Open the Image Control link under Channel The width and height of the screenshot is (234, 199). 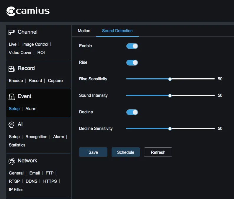point(35,44)
